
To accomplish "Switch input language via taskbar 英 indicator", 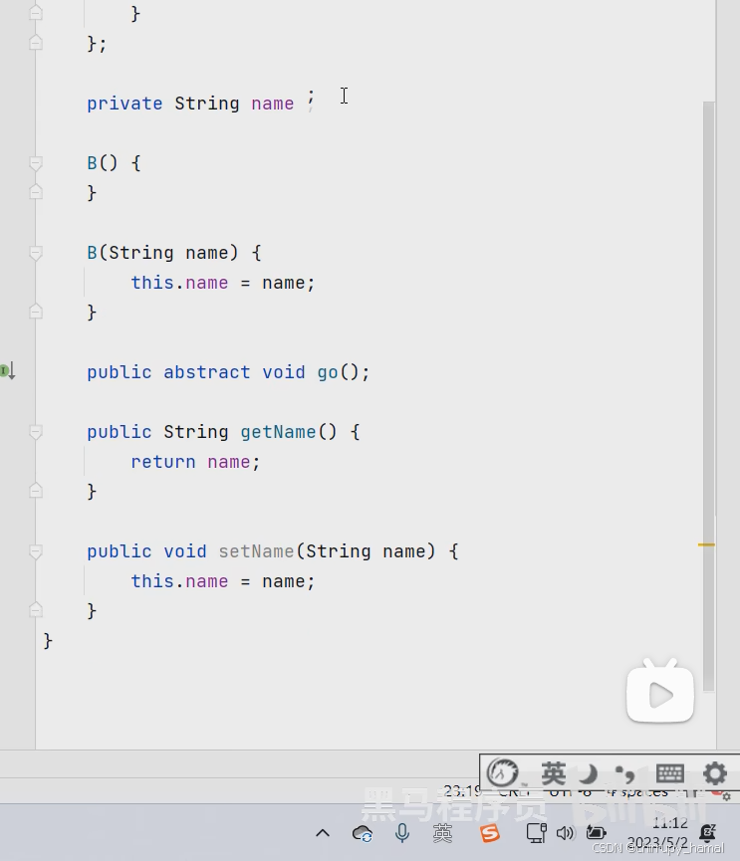I will coord(442,833).
